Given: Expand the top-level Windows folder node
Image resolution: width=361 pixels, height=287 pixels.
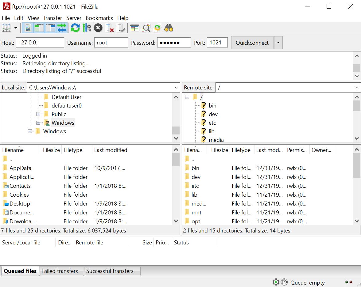Looking at the screenshot, I should click(x=30, y=131).
